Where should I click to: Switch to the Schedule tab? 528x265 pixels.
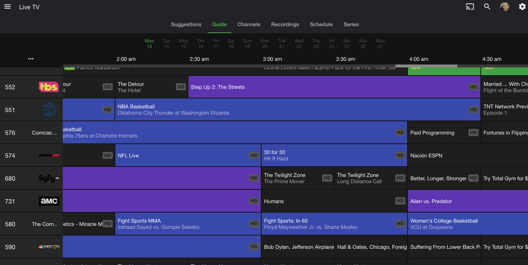pyautogui.click(x=321, y=24)
